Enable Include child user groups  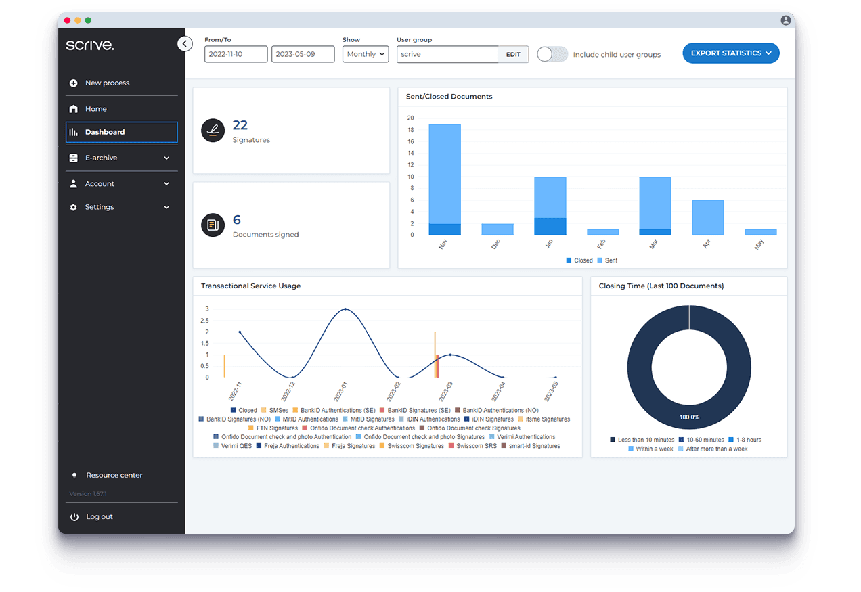pos(552,54)
